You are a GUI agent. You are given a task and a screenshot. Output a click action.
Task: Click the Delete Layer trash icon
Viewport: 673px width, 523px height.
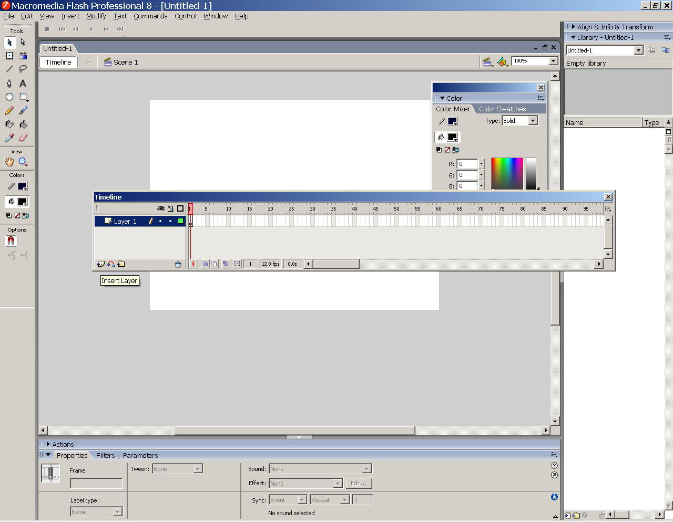click(x=178, y=264)
